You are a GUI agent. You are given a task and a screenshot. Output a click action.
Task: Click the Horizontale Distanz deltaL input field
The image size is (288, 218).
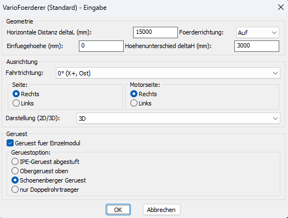point(155,32)
